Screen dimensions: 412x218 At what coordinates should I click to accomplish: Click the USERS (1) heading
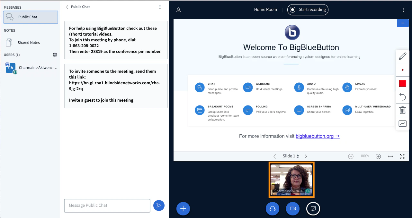point(12,55)
